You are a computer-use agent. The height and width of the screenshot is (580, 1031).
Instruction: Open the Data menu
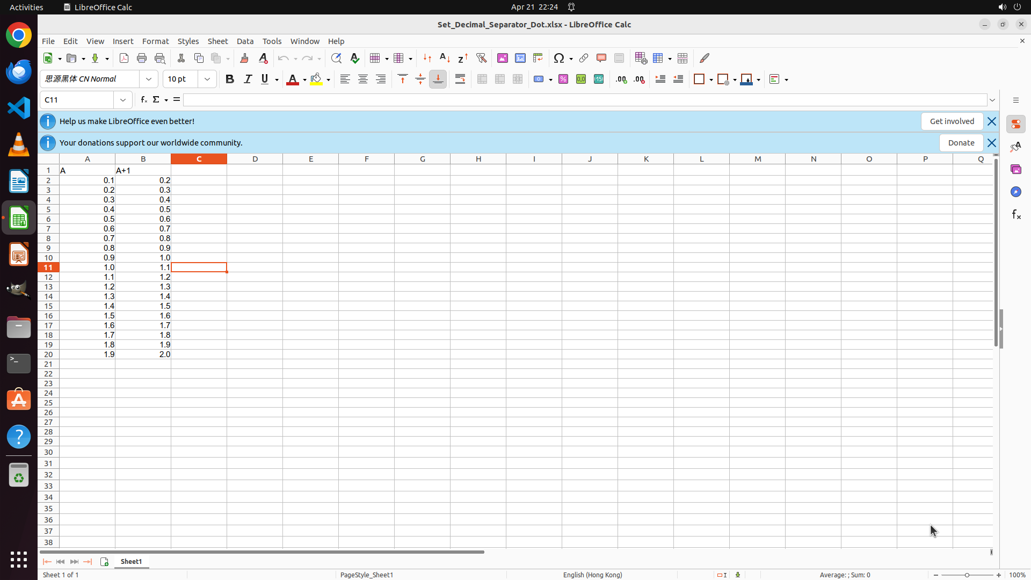click(x=245, y=41)
